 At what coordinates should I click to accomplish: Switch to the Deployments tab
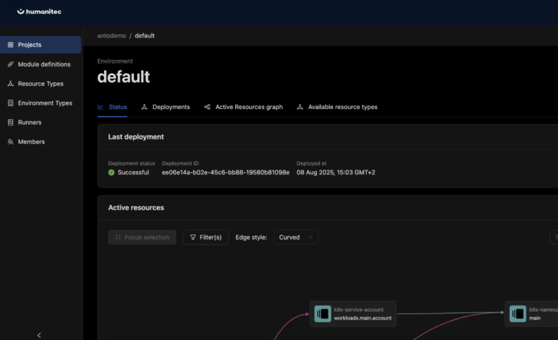166,107
